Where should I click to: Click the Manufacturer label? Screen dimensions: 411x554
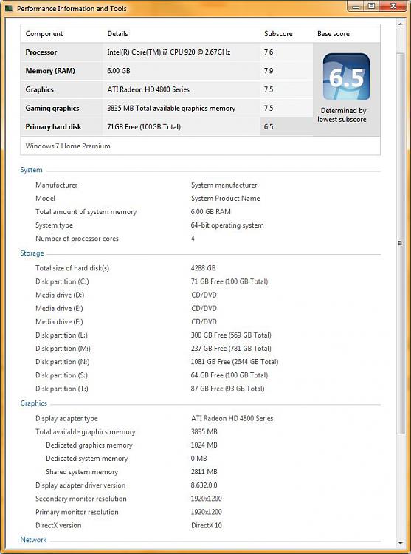(x=56, y=185)
